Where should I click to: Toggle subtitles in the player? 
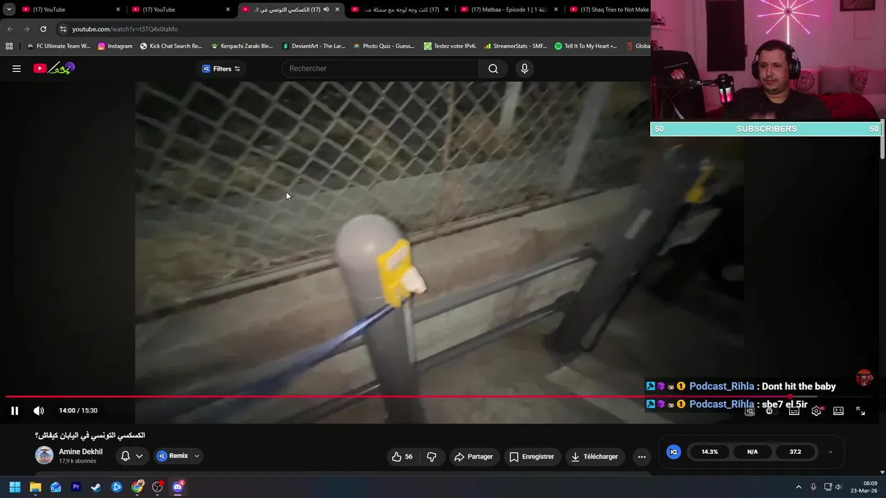(794, 411)
